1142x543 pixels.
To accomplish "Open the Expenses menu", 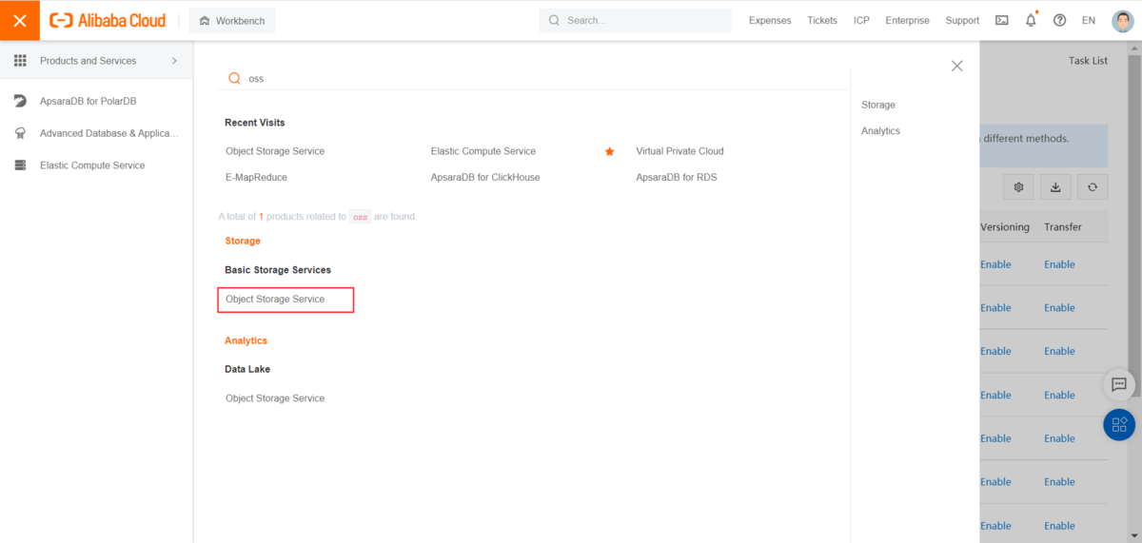I will coord(770,20).
